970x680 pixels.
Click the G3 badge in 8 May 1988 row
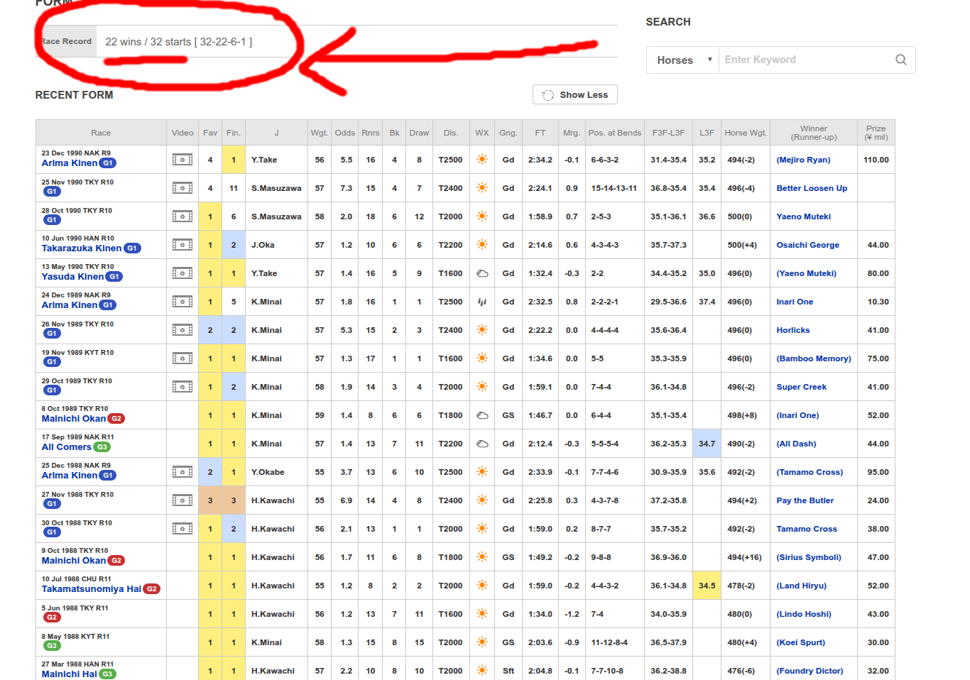coord(51,646)
